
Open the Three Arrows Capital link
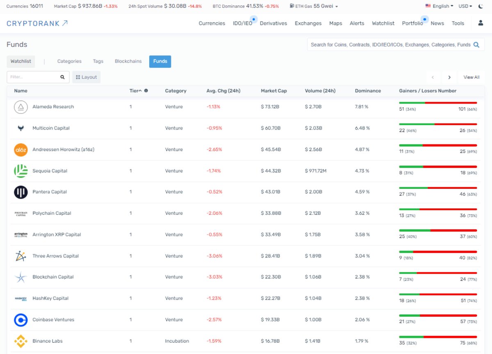coord(56,256)
